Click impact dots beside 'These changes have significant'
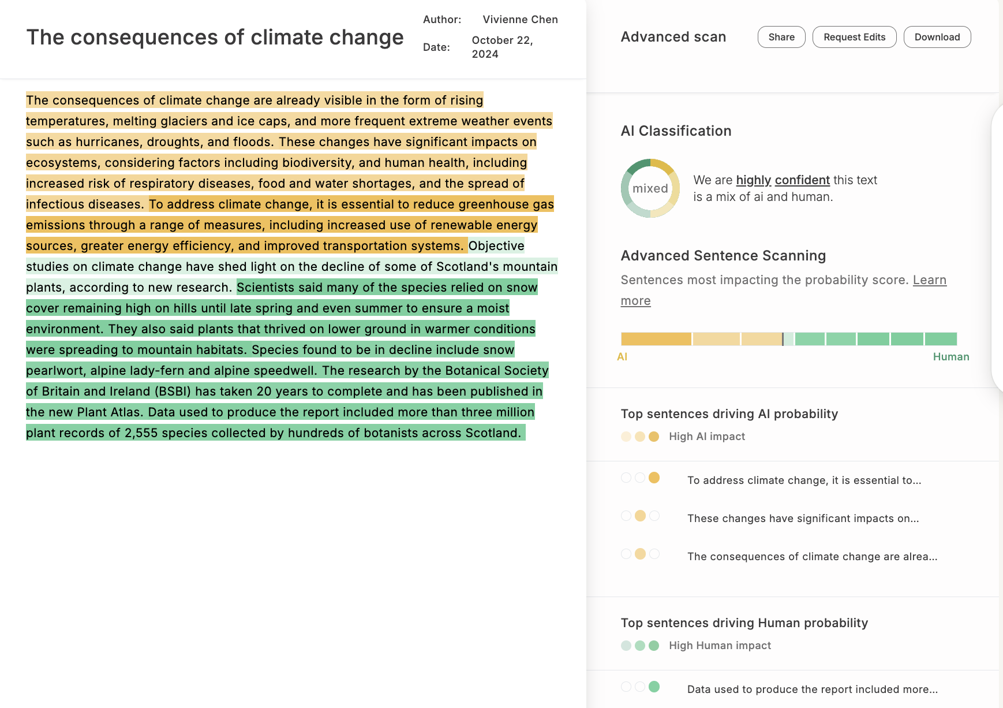 pos(639,516)
